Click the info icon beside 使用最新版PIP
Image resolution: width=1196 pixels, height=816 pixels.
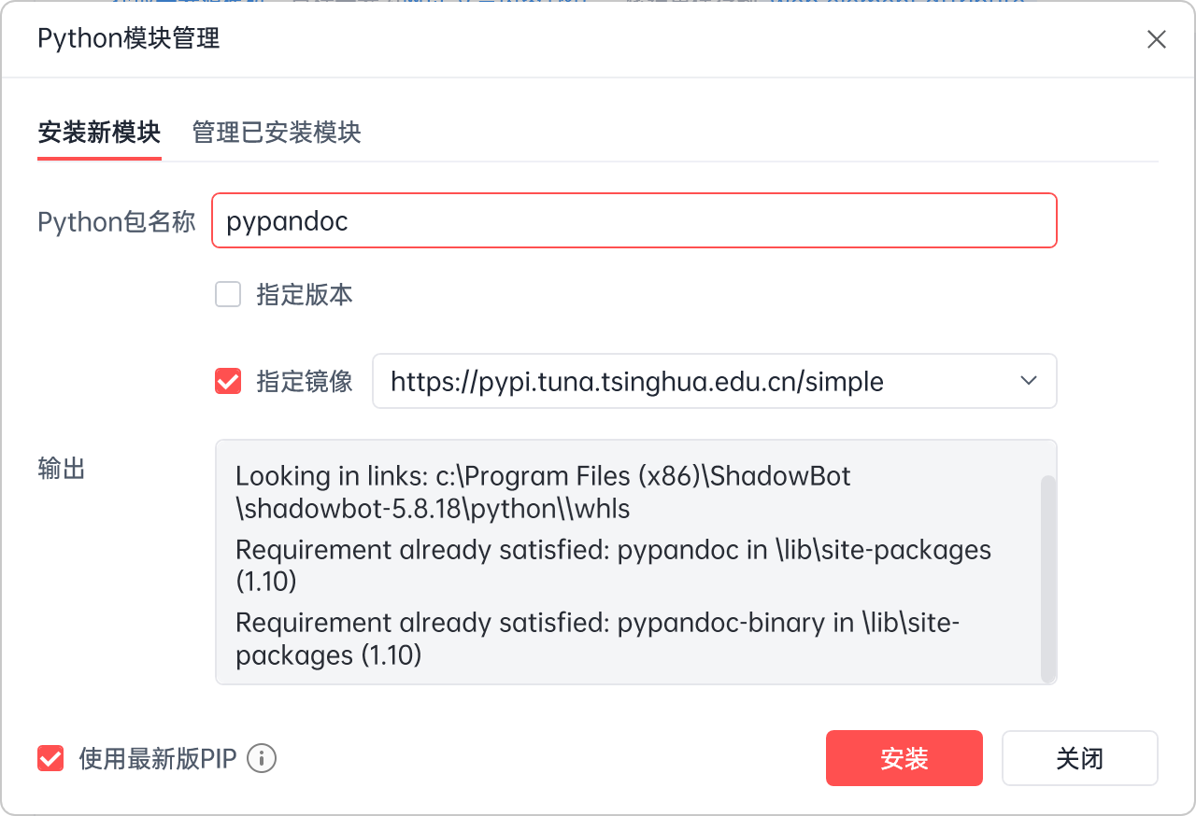click(x=262, y=758)
